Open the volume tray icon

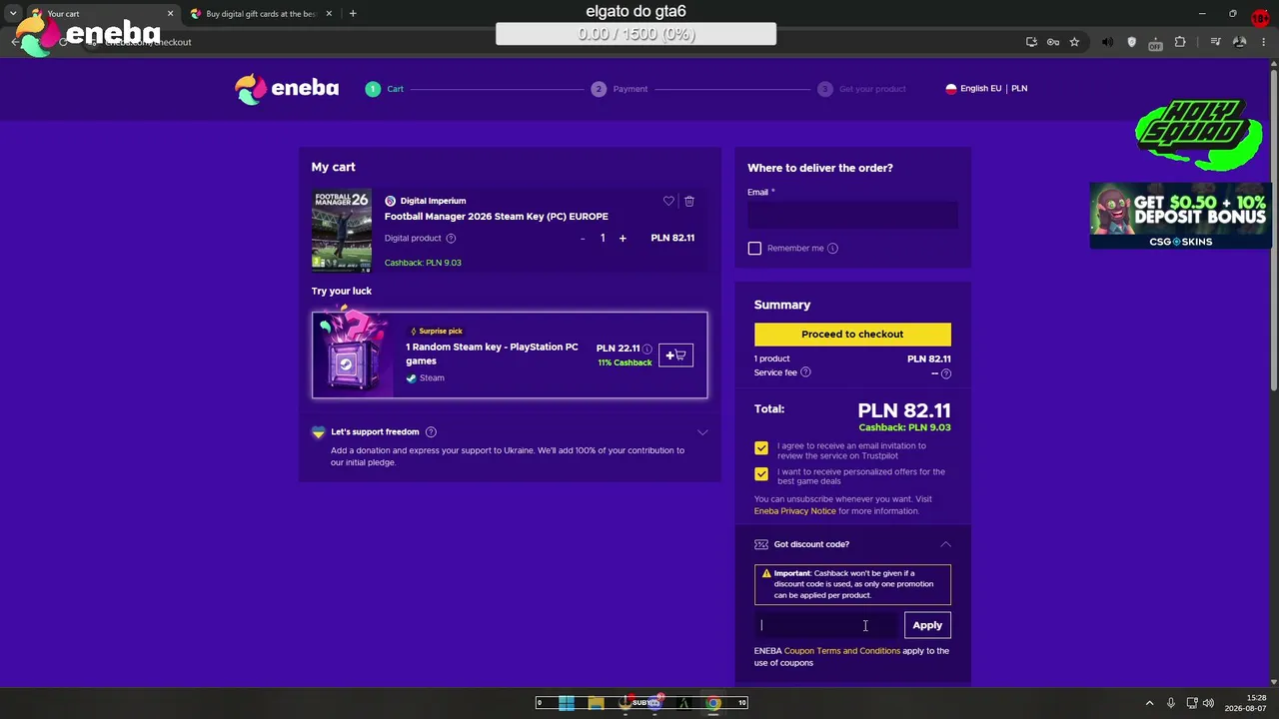(x=1208, y=703)
